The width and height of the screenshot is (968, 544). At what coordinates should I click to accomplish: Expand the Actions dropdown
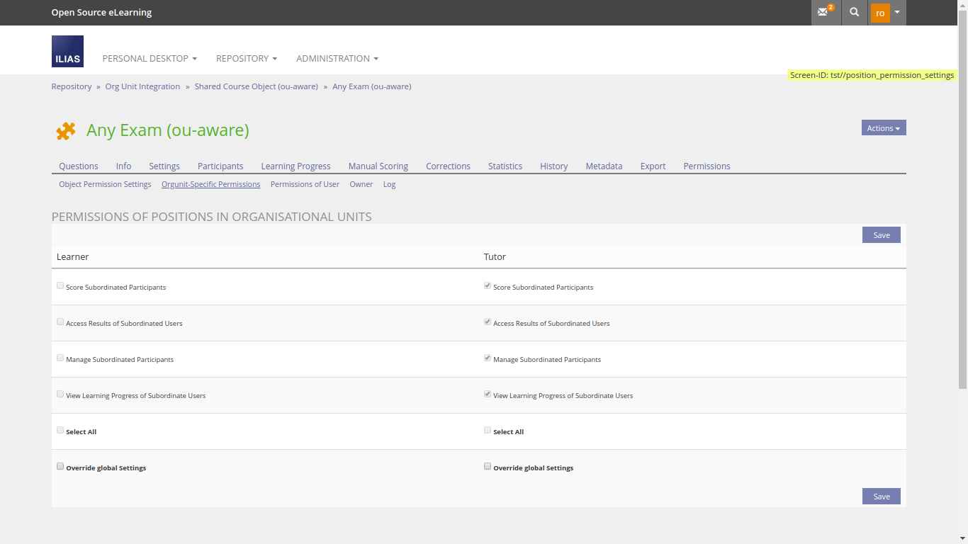coord(883,128)
